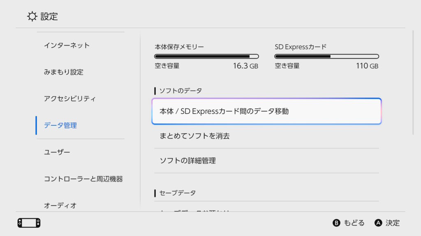Open ソフトの詳細管理
421x236 pixels.
[187, 161]
